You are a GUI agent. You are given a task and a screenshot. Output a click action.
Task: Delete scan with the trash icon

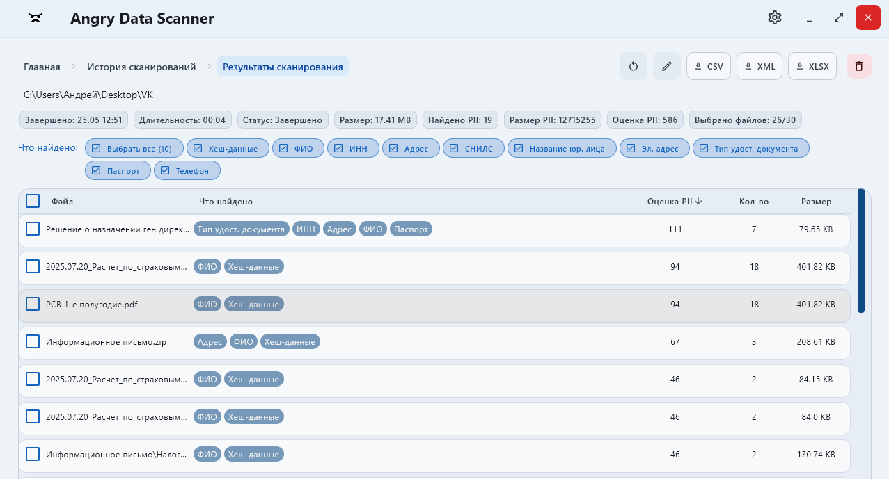(x=859, y=66)
